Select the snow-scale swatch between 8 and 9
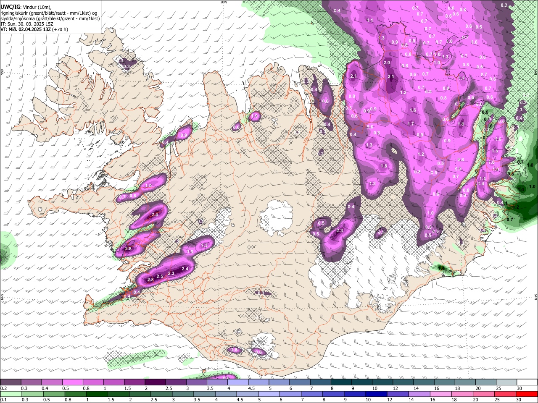The height and width of the screenshot is (403, 538). tap(341, 382)
